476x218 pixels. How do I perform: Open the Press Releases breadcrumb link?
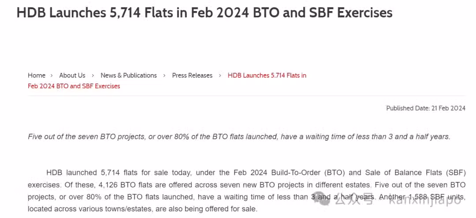[192, 75]
